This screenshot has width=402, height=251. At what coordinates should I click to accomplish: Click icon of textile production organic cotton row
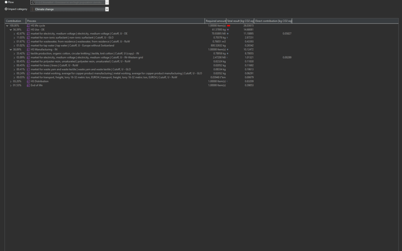28,54
